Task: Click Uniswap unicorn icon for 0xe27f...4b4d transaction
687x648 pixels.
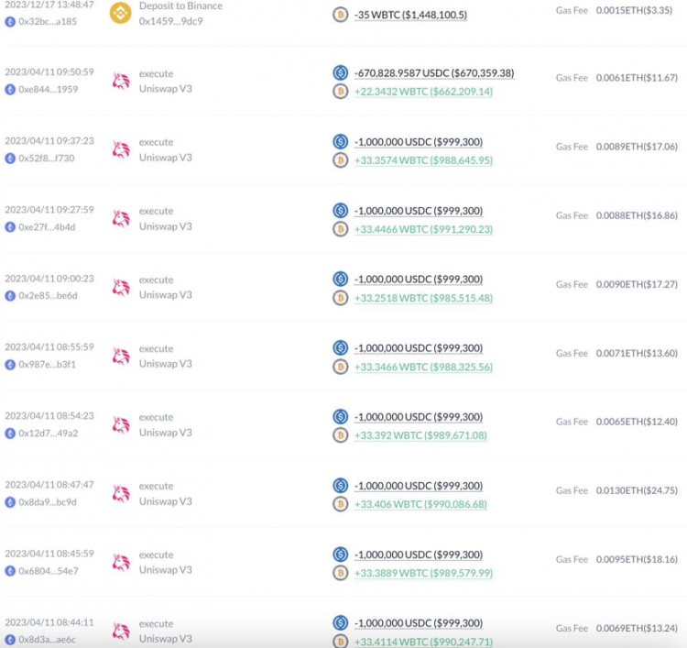Action: (121, 219)
